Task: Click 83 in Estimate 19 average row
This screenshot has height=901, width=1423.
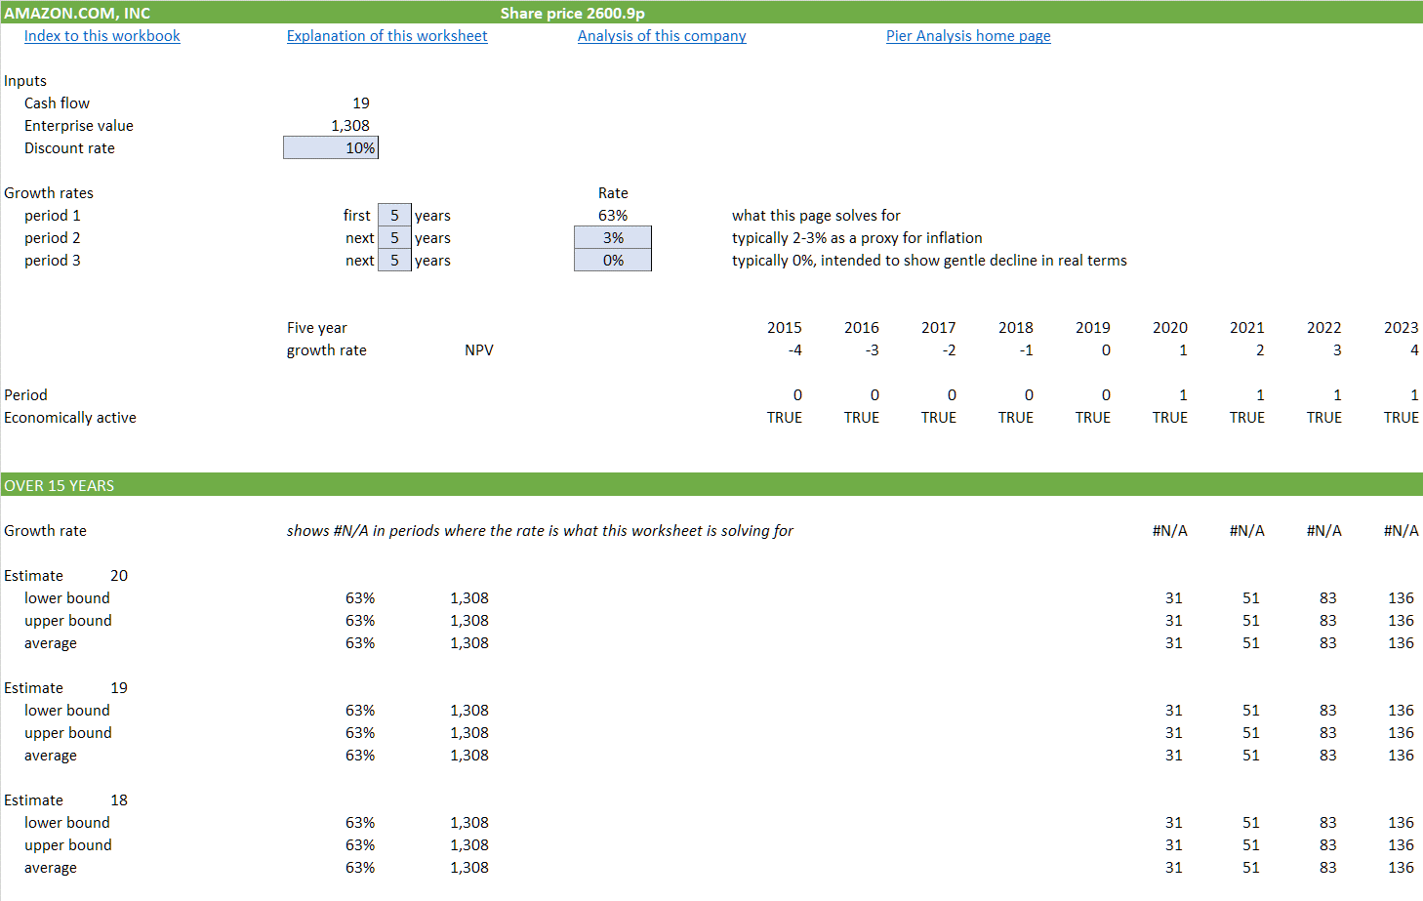Action: 1328,755
